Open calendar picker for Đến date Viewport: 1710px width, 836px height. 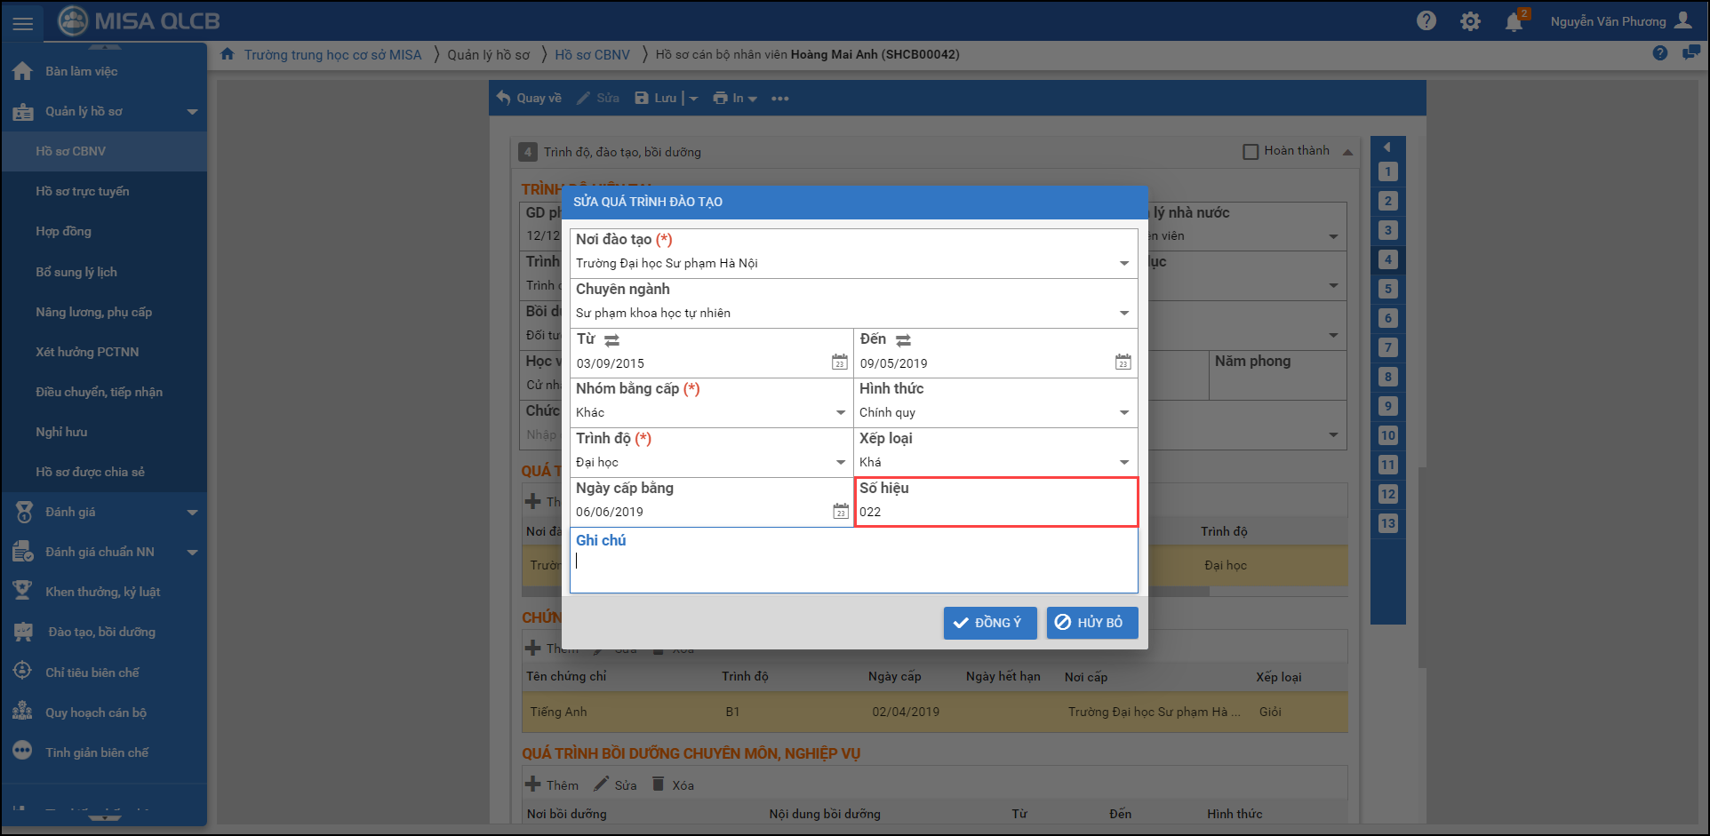(1123, 362)
